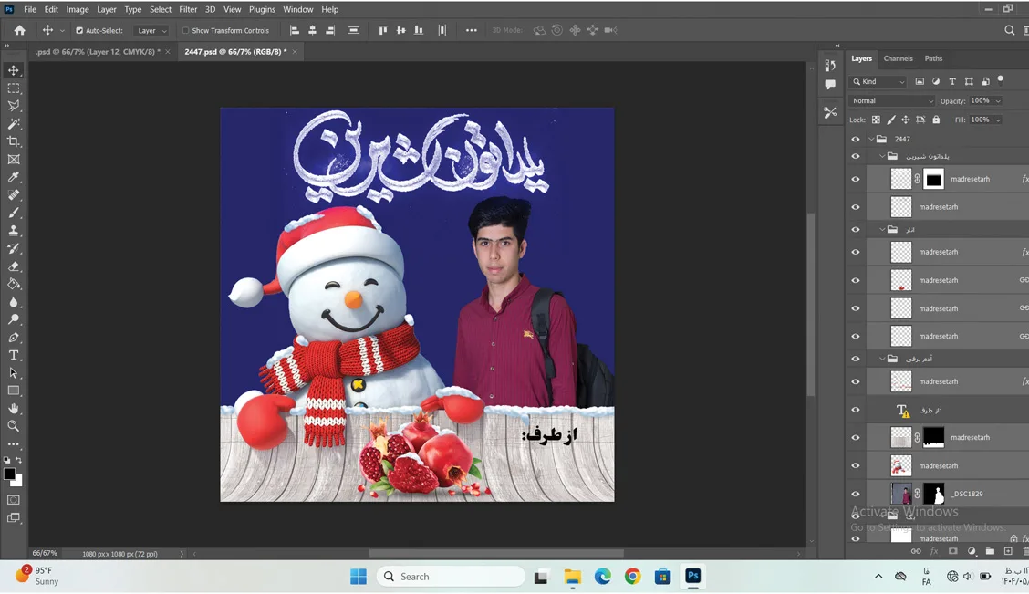This screenshot has width=1029, height=594.
Task: Select the Hand tool
Action: click(x=13, y=408)
